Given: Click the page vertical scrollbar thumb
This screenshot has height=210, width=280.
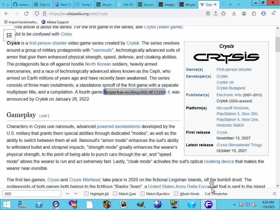Looking at the screenshot, I should (278, 44).
